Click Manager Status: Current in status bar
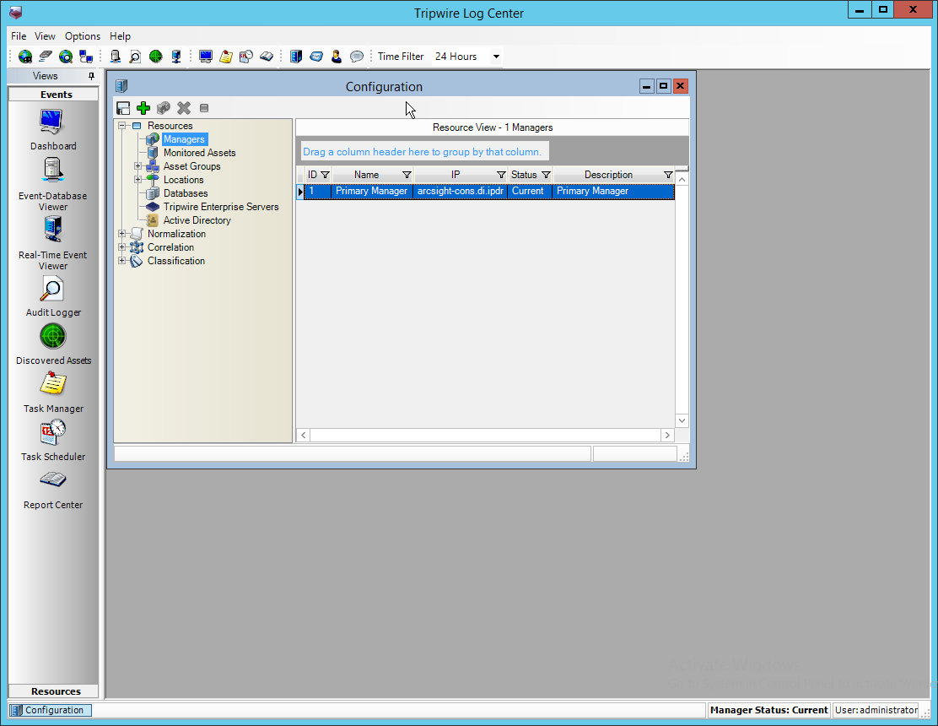This screenshot has height=726, width=938. (768, 710)
